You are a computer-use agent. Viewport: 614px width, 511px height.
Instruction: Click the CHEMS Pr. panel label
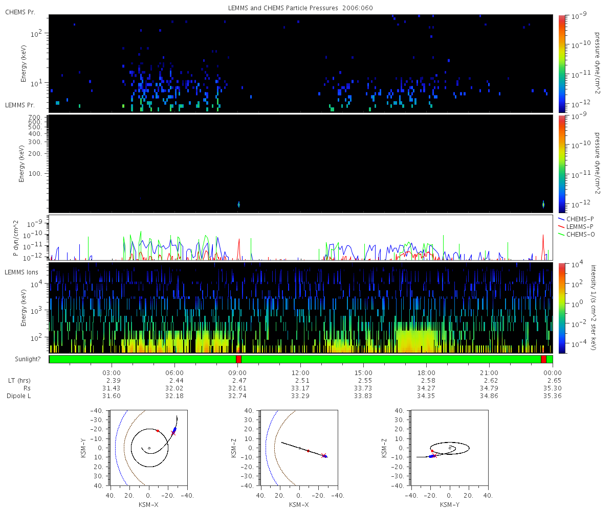pos(20,12)
